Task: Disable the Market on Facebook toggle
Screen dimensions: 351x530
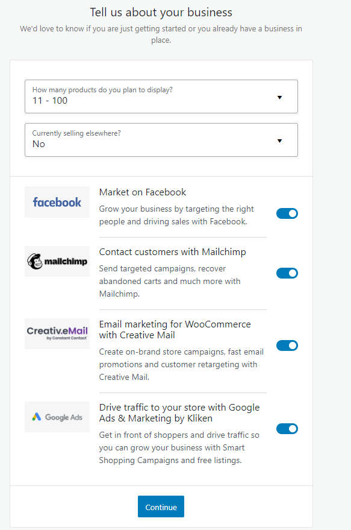Action: click(x=287, y=213)
